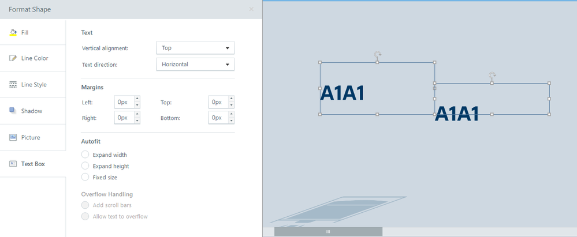The width and height of the screenshot is (577, 237).
Task: Open the Text direction dropdown
Action: coord(195,65)
